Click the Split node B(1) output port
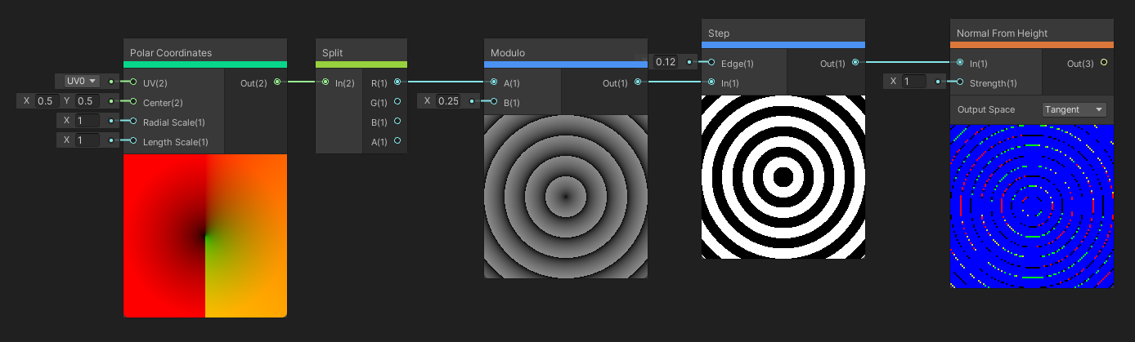Viewport: 1135px width, 342px height. [397, 121]
